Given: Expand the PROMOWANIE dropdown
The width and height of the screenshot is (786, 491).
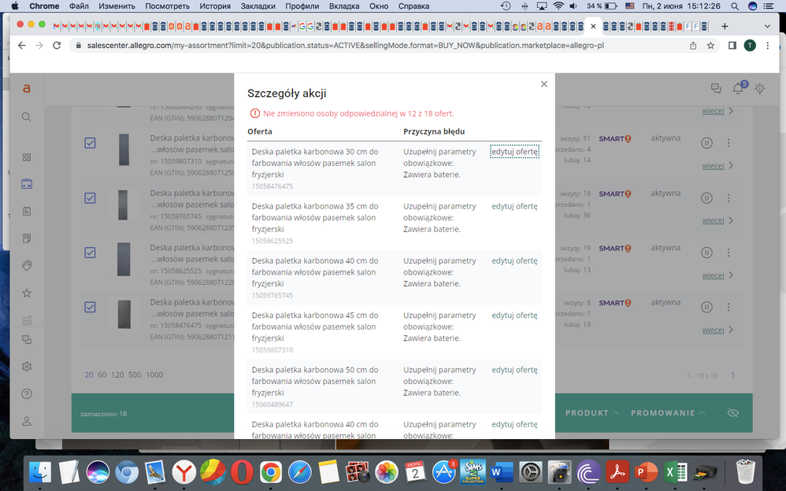Looking at the screenshot, I should (x=668, y=413).
